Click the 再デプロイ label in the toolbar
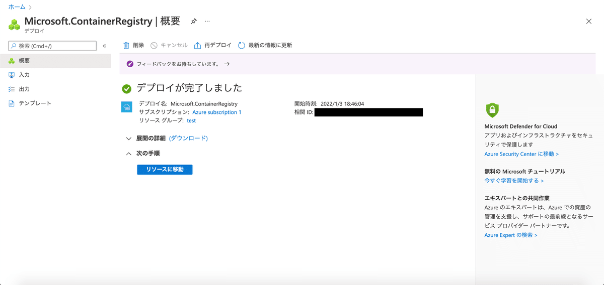Screen dimensions: 604x285 [218, 45]
